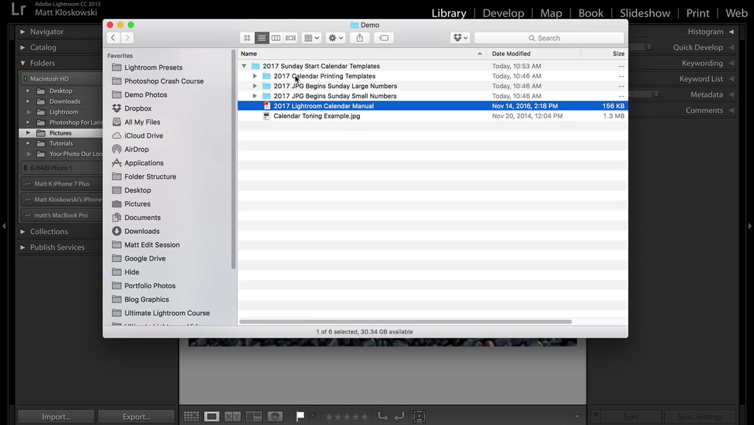
Task: Switch to Lightroom Slideshow module
Action: (x=644, y=13)
